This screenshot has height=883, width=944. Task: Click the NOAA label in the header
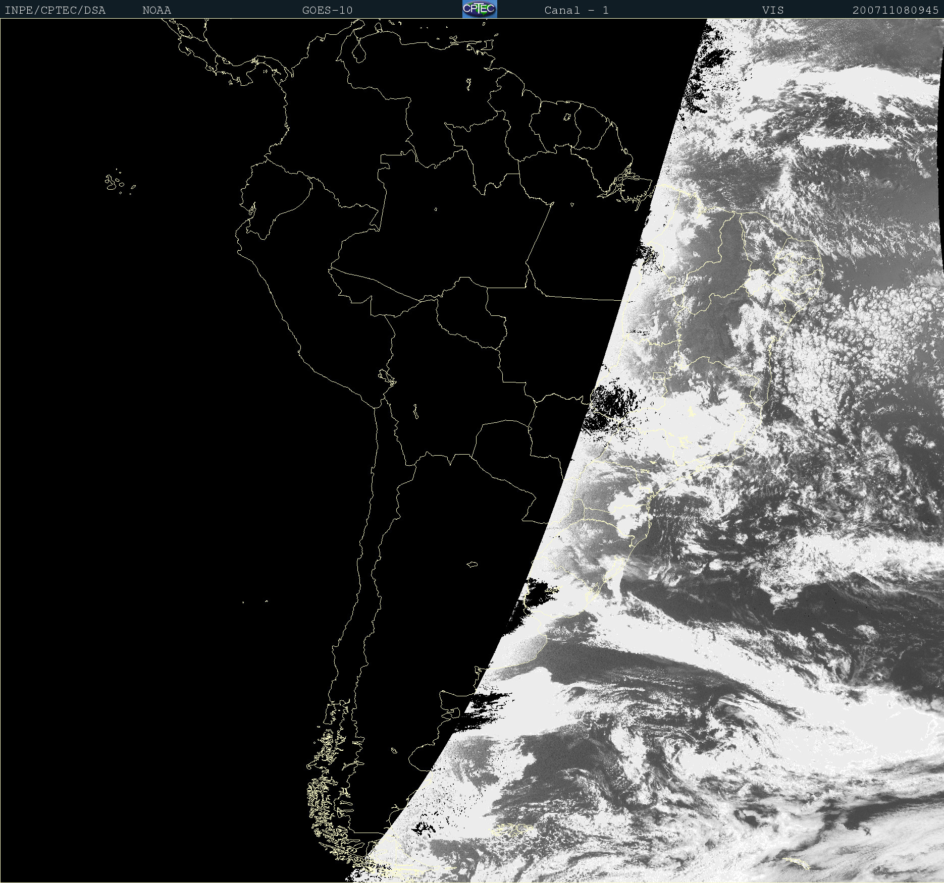[x=157, y=10]
